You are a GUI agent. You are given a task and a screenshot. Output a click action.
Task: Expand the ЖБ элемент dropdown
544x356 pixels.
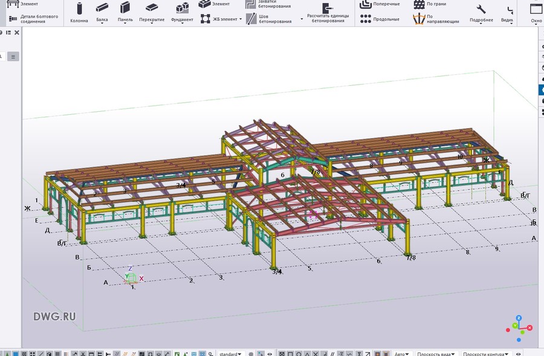(241, 19)
